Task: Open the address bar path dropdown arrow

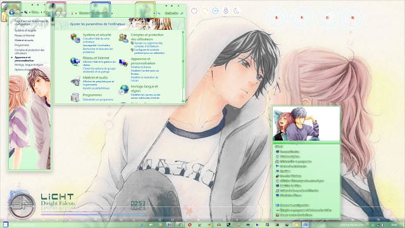Action: pos(154,13)
